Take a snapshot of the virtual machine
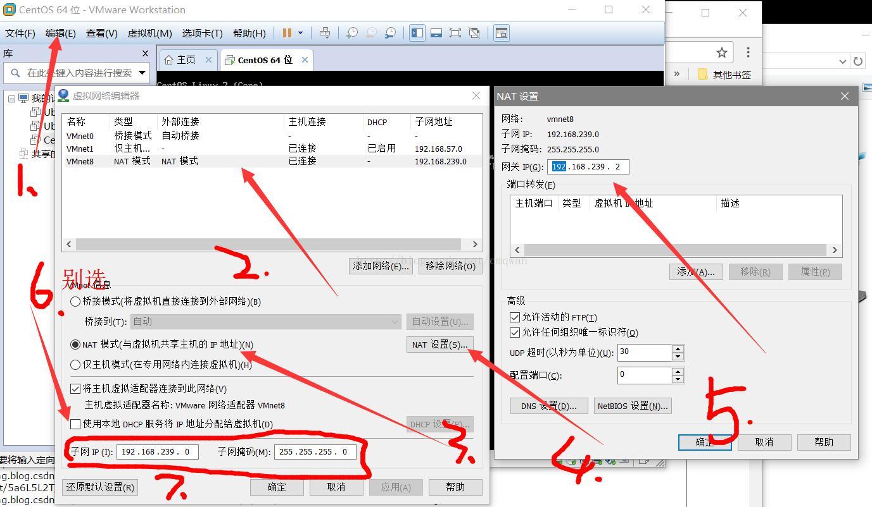This screenshot has height=507, width=872. (x=352, y=33)
